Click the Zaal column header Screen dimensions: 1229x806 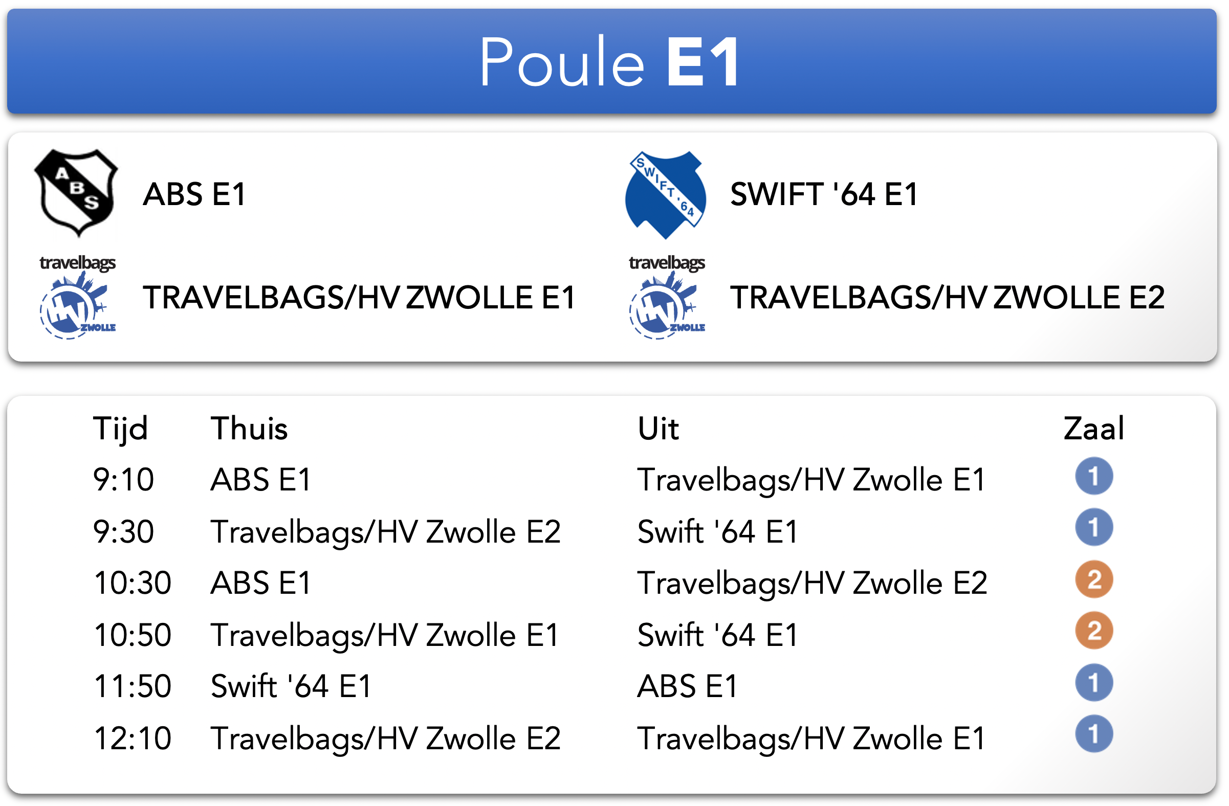[1094, 428]
